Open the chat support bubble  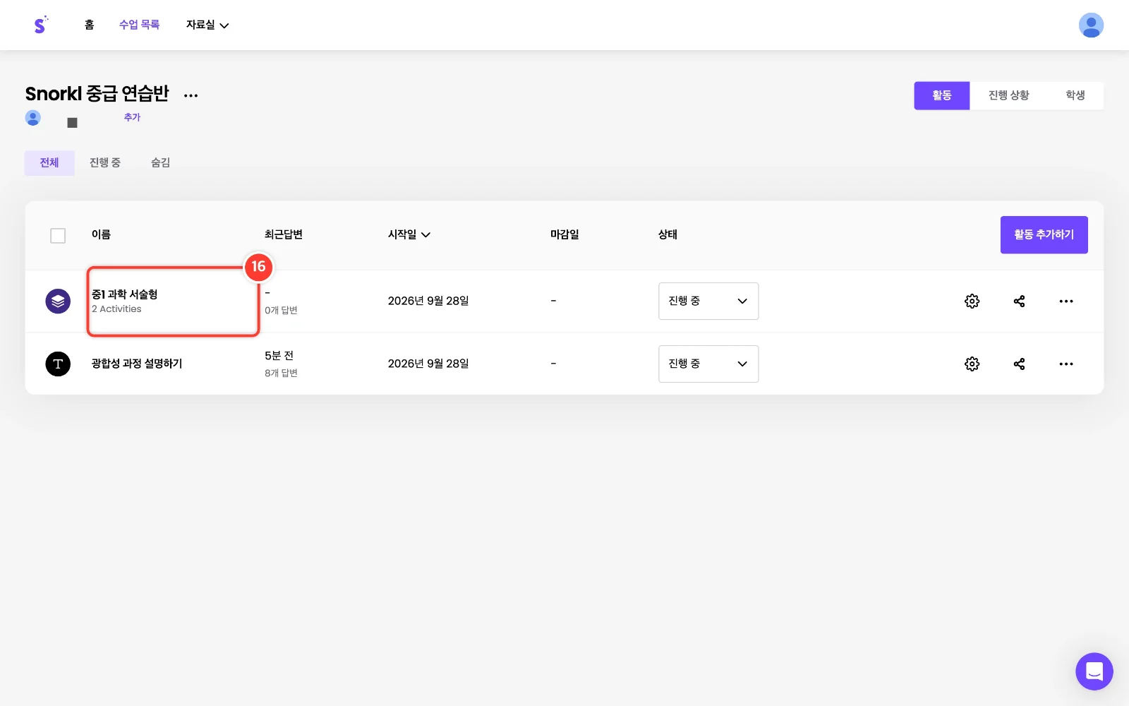[x=1094, y=671]
